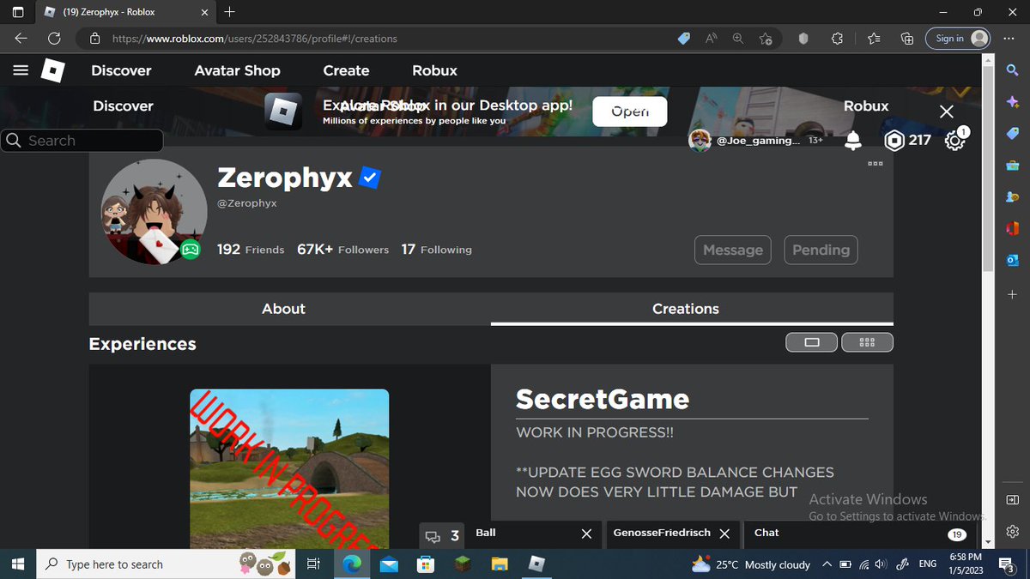Open the Edge Extensions puzzle icon
1030x579 pixels.
click(838, 39)
